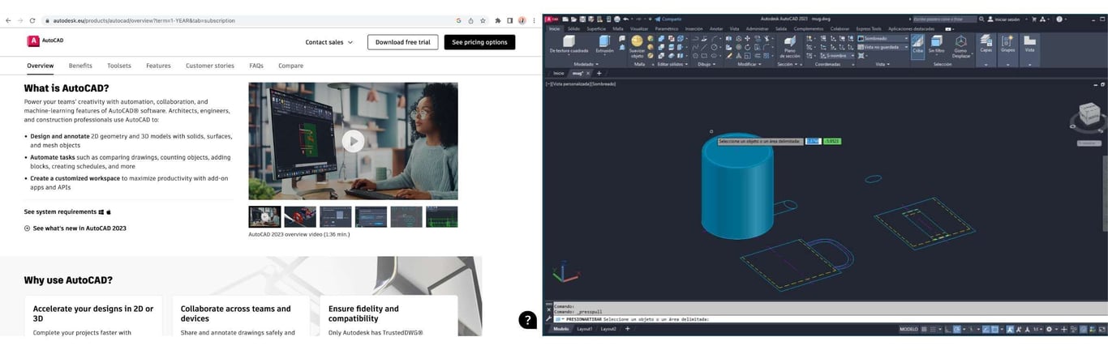Open the Inicio drawing file tab
Image resolution: width=1108 pixels, height=350 pixels.
[x=558, y=73]
